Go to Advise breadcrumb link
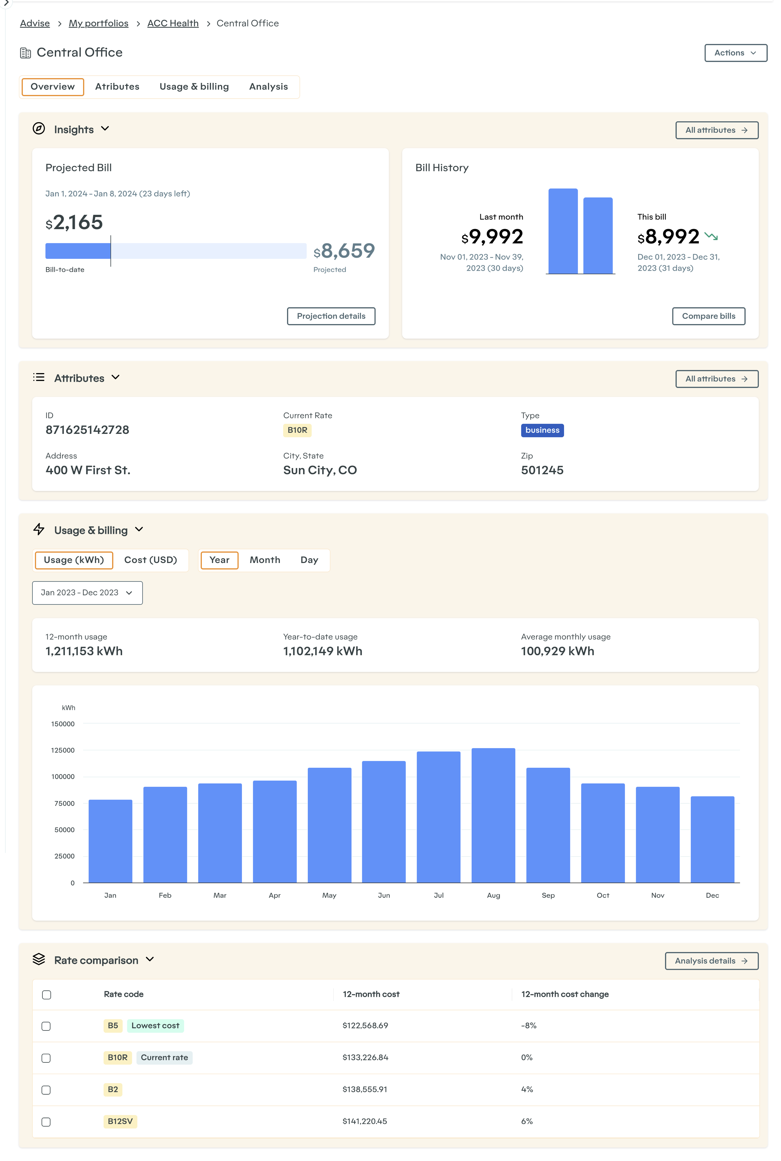781x1161 pixels. click(x=35, y=23)
